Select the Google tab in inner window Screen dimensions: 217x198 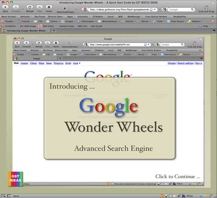(35, 58)
